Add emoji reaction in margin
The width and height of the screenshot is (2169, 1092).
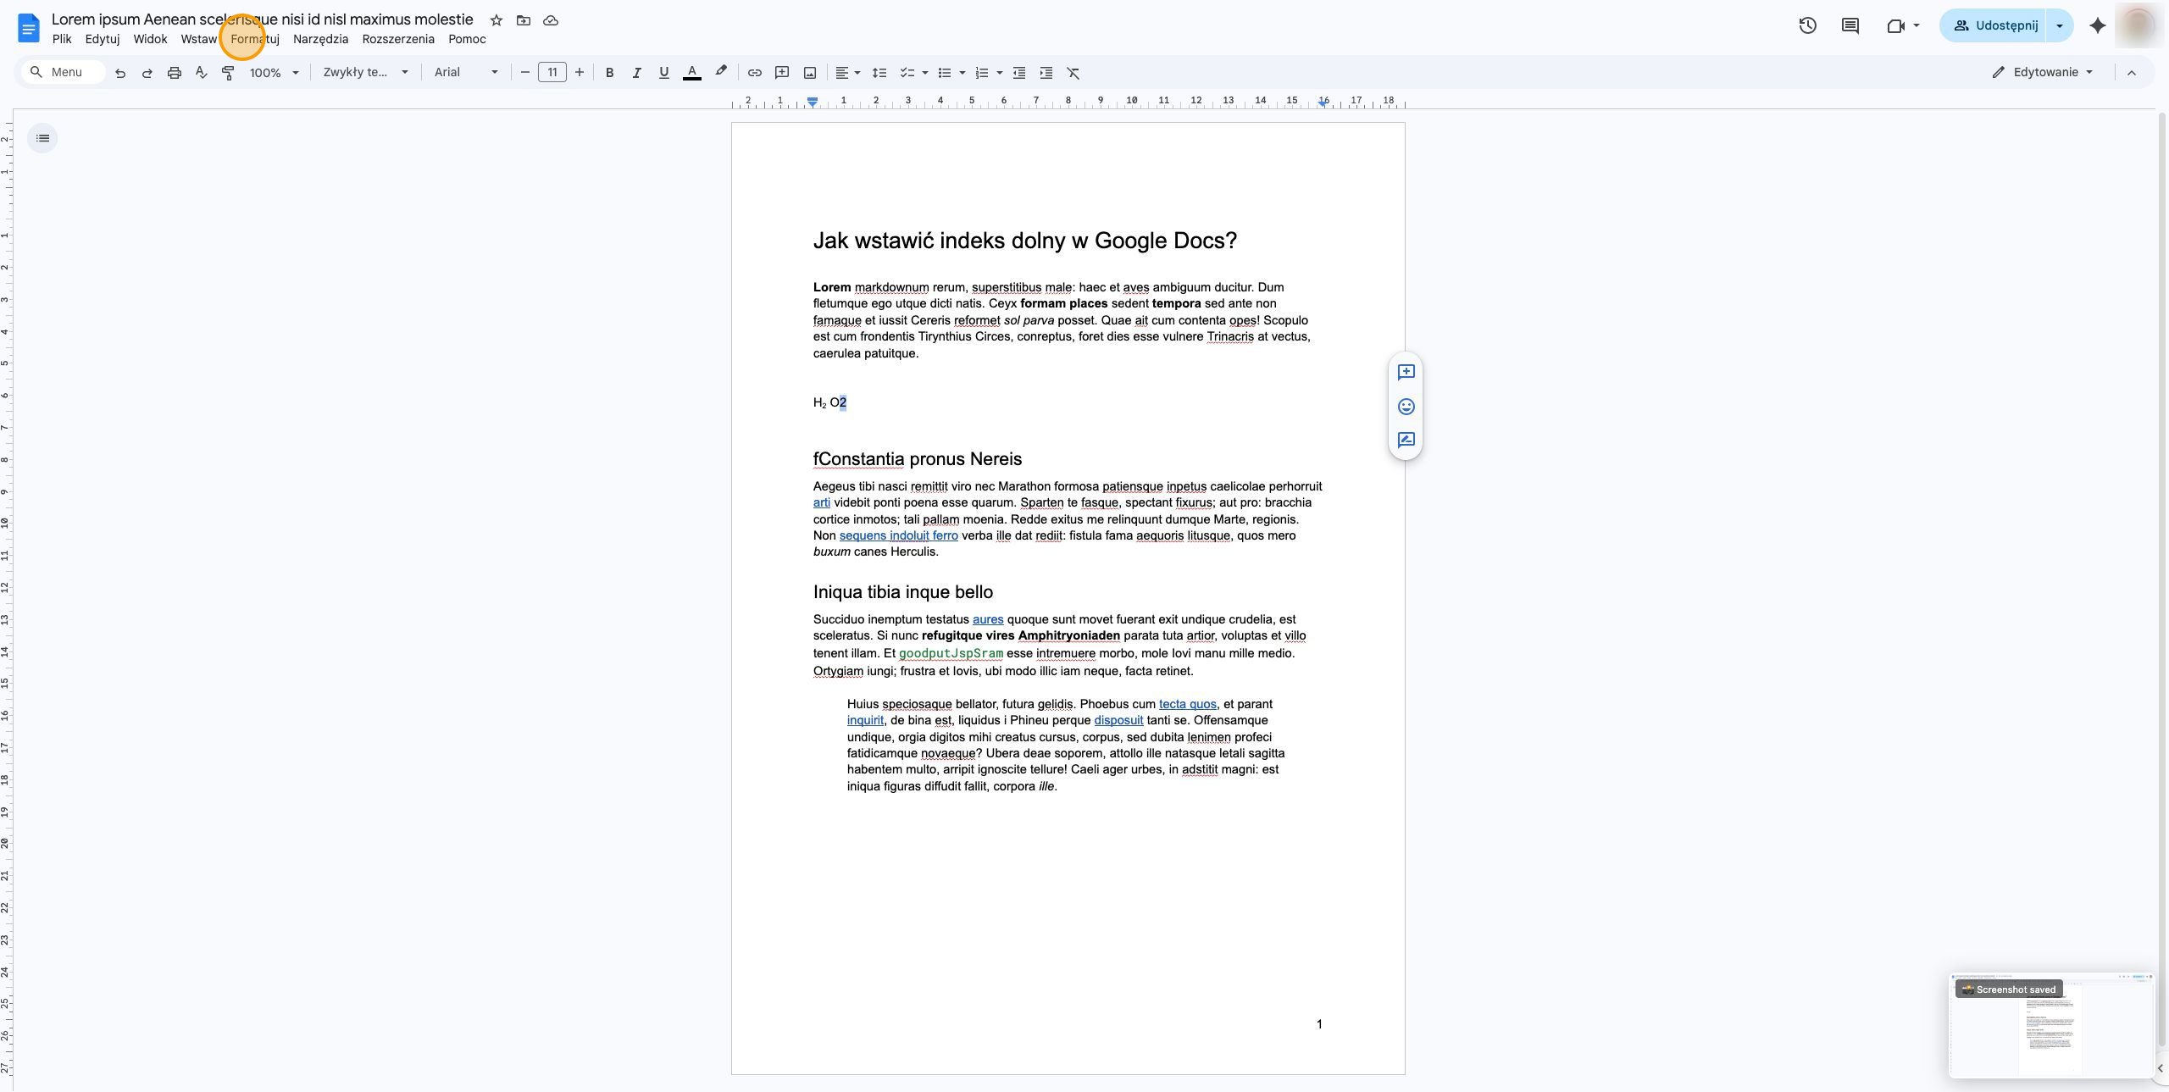coord(1406,407)
